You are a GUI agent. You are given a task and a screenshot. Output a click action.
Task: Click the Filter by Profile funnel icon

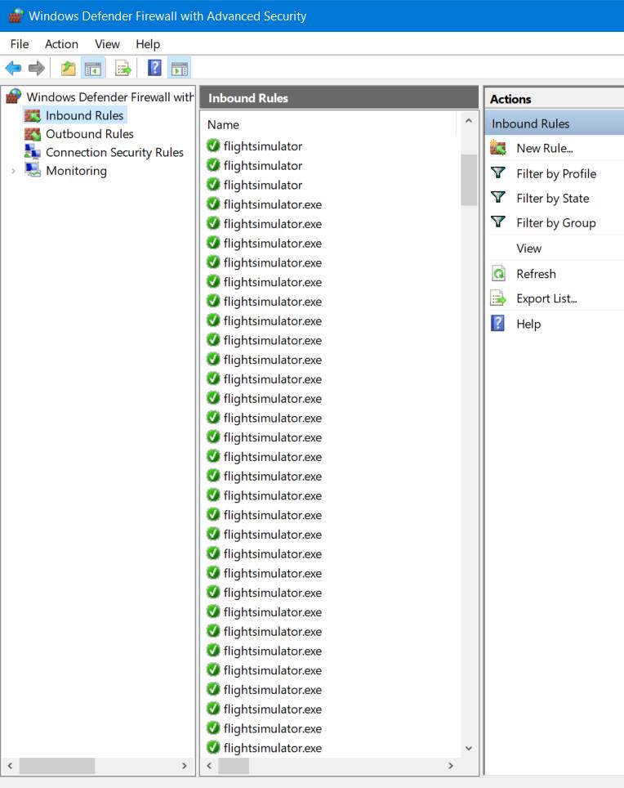click(498, 172)
